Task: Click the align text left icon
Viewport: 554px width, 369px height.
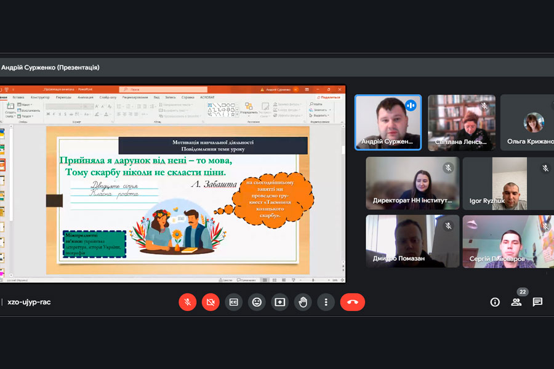Action: [x=119, y=114]
